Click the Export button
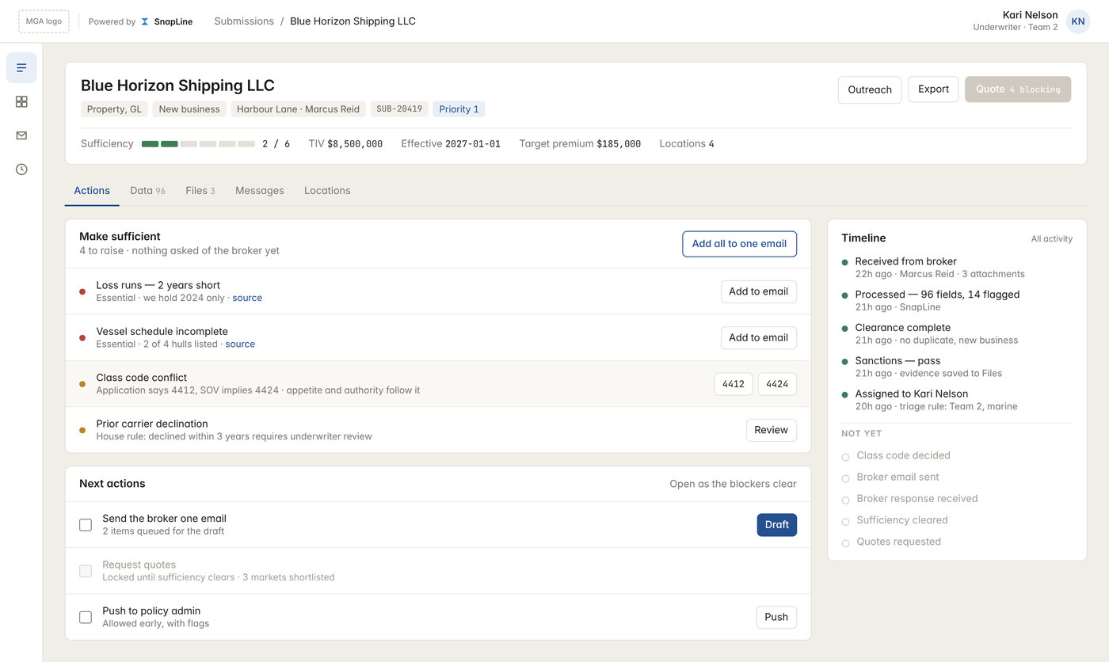This screenshot has width=1109, height=662. coord(933,89)
